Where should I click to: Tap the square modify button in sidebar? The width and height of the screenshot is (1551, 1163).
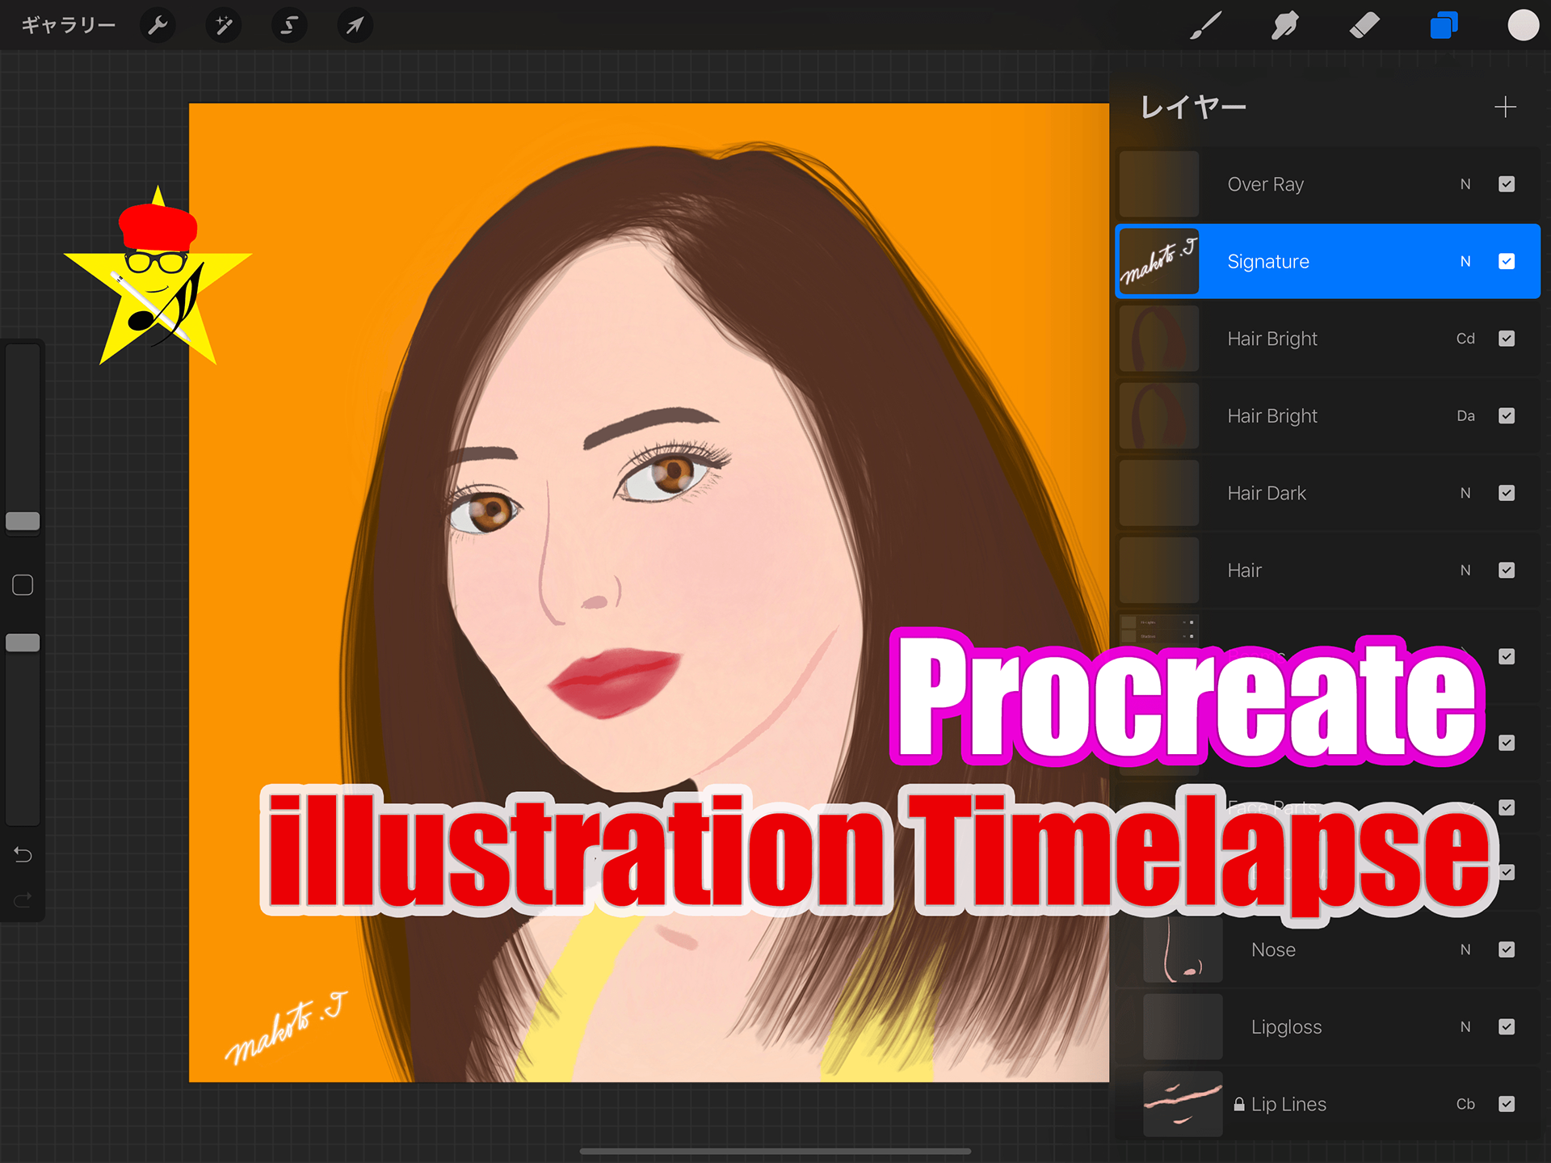pos(23,585)
